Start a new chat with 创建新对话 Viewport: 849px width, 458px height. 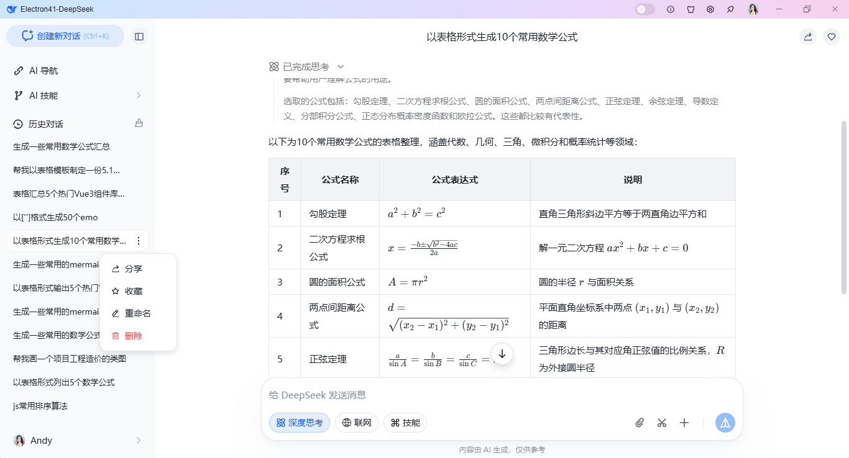pyautogui.click(x=65, y=36)
